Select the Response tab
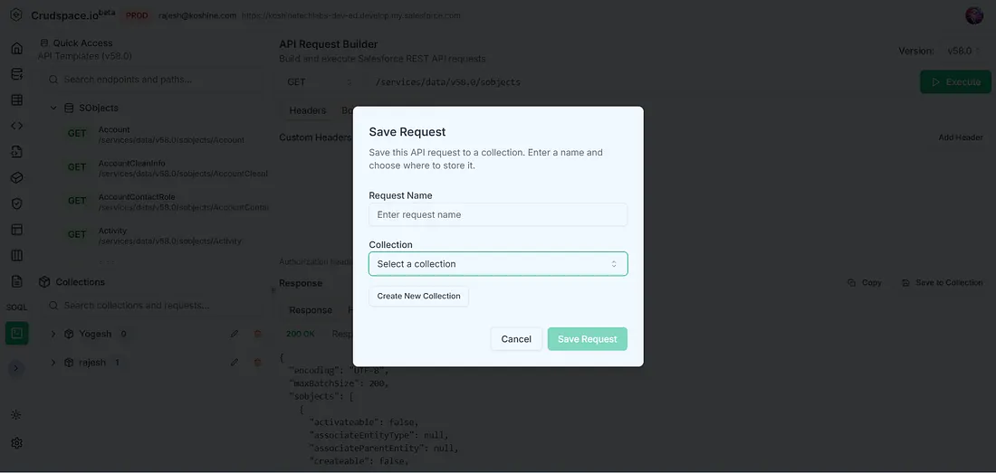Image resolution: width=996 pixels, height=473 pixels. coord(310,310)
